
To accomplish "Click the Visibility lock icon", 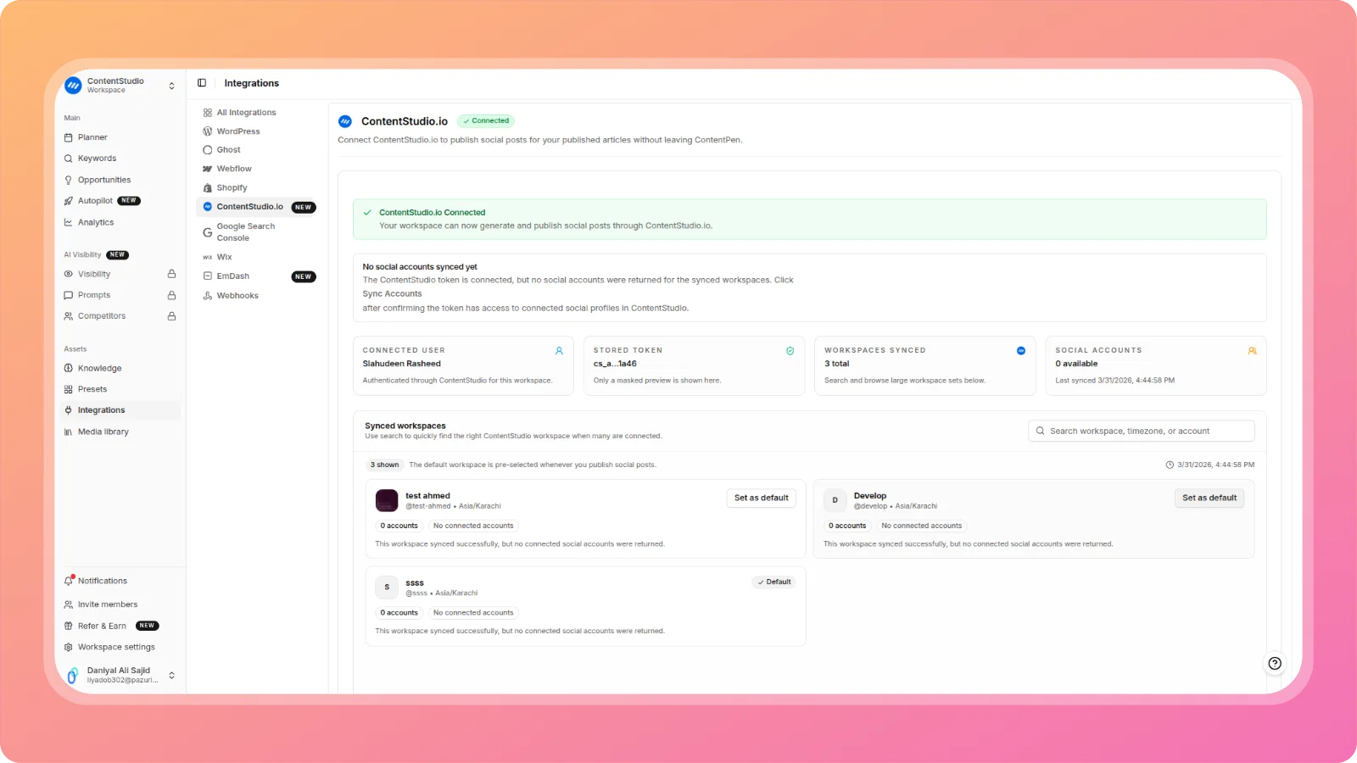I will click(x=171, y=274).
